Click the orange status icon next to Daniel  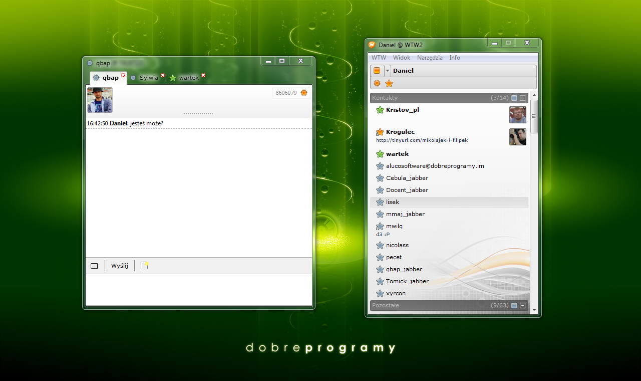[377, 71]
